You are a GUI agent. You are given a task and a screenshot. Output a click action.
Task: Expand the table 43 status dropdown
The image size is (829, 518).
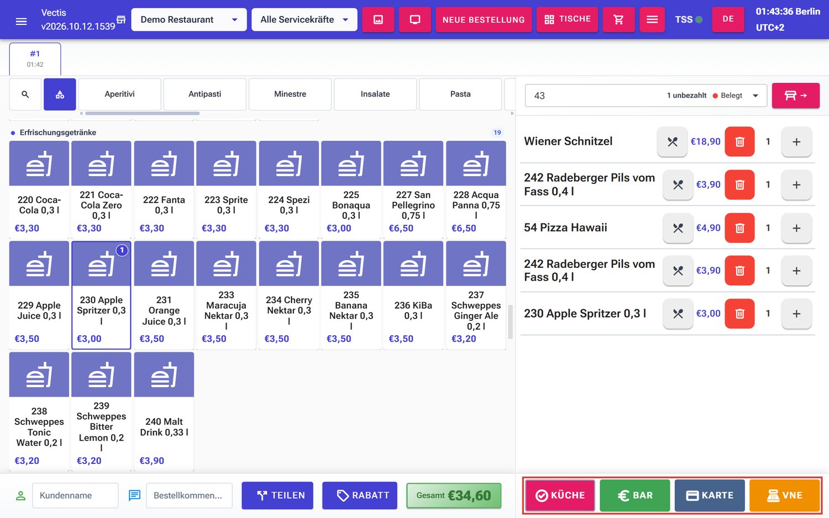(x=755, y=96)
